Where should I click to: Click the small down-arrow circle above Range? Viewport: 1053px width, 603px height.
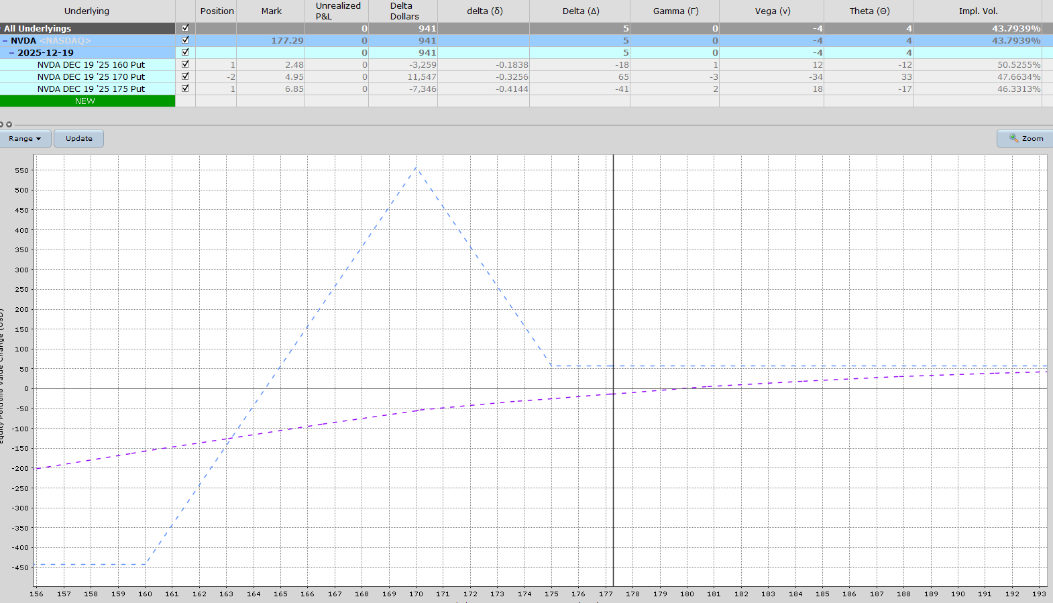(x=9, y=124)
